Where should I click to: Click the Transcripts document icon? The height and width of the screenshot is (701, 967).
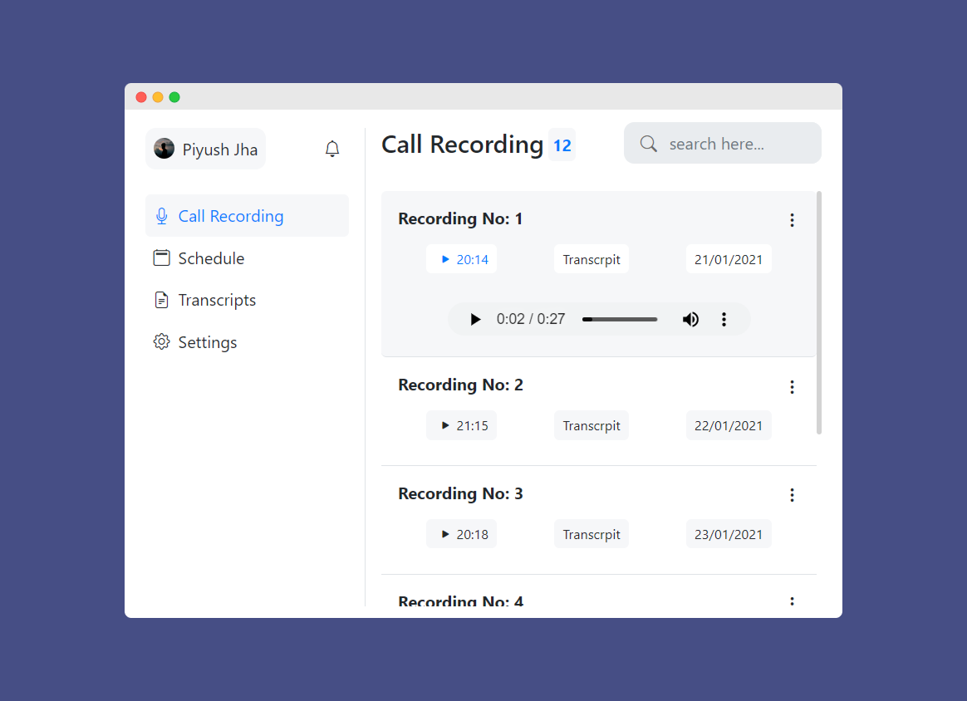pyautogui.click(x=161, y=300)
